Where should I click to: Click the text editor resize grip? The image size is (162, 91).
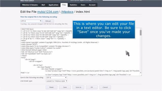[141, 75]
